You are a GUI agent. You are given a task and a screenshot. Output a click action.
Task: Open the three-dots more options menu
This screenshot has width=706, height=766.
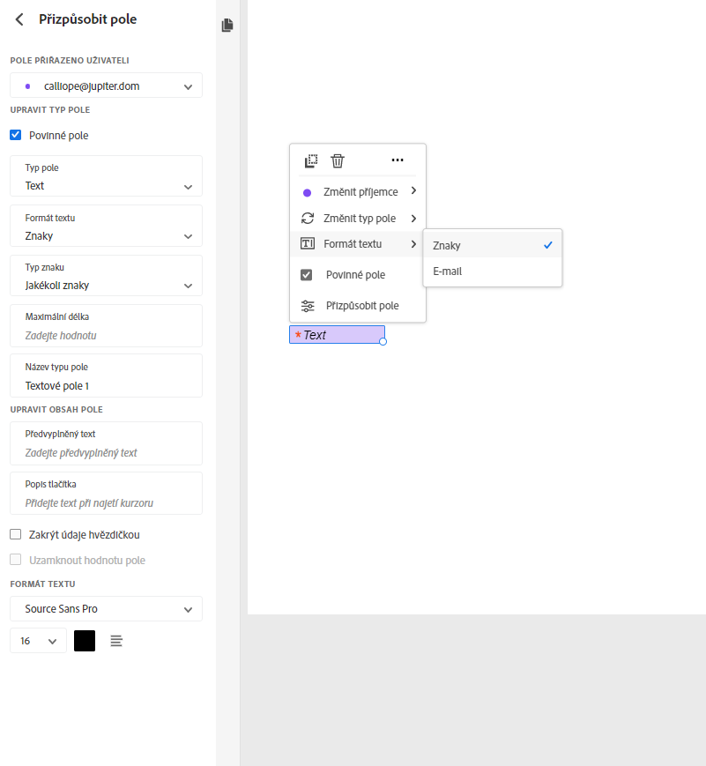pos(398,160)
